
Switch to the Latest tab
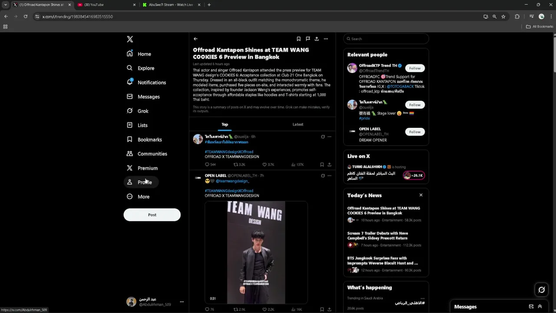(x=298, y=124)
